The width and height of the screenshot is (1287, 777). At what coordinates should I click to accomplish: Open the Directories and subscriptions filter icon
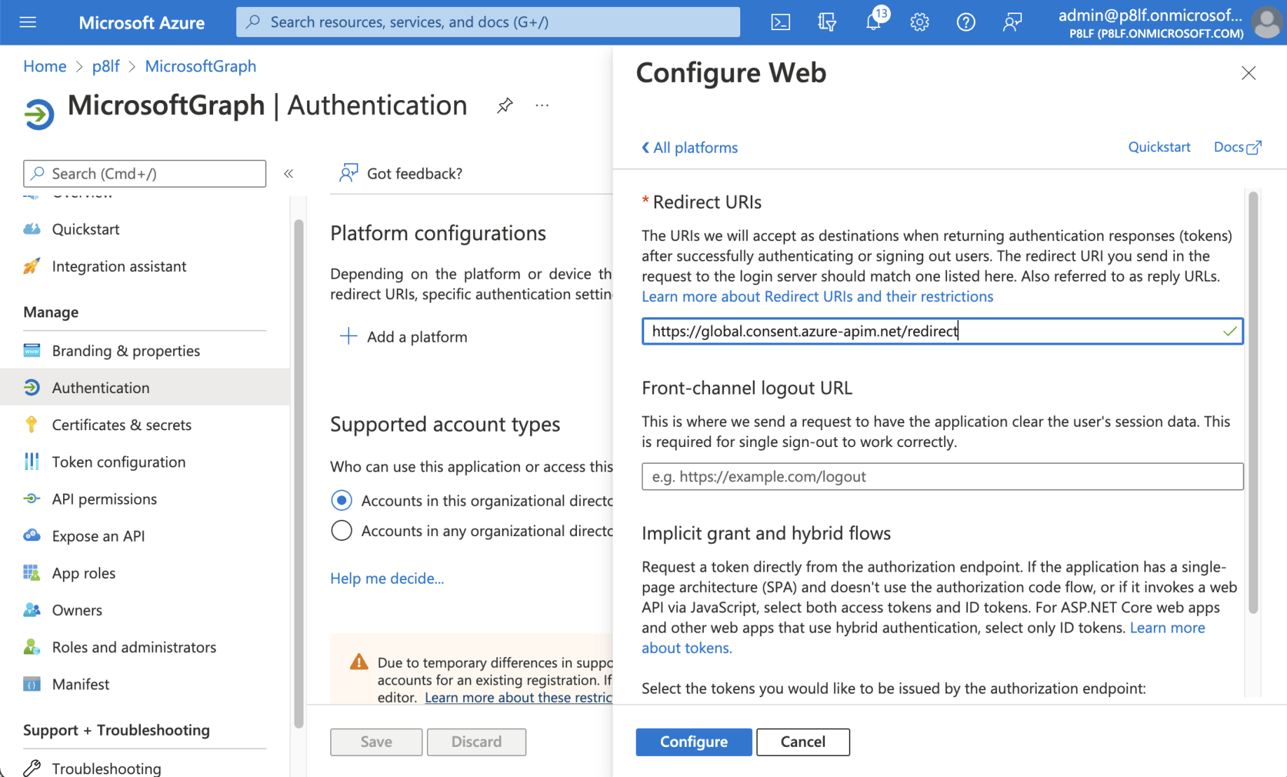point(826,22)
